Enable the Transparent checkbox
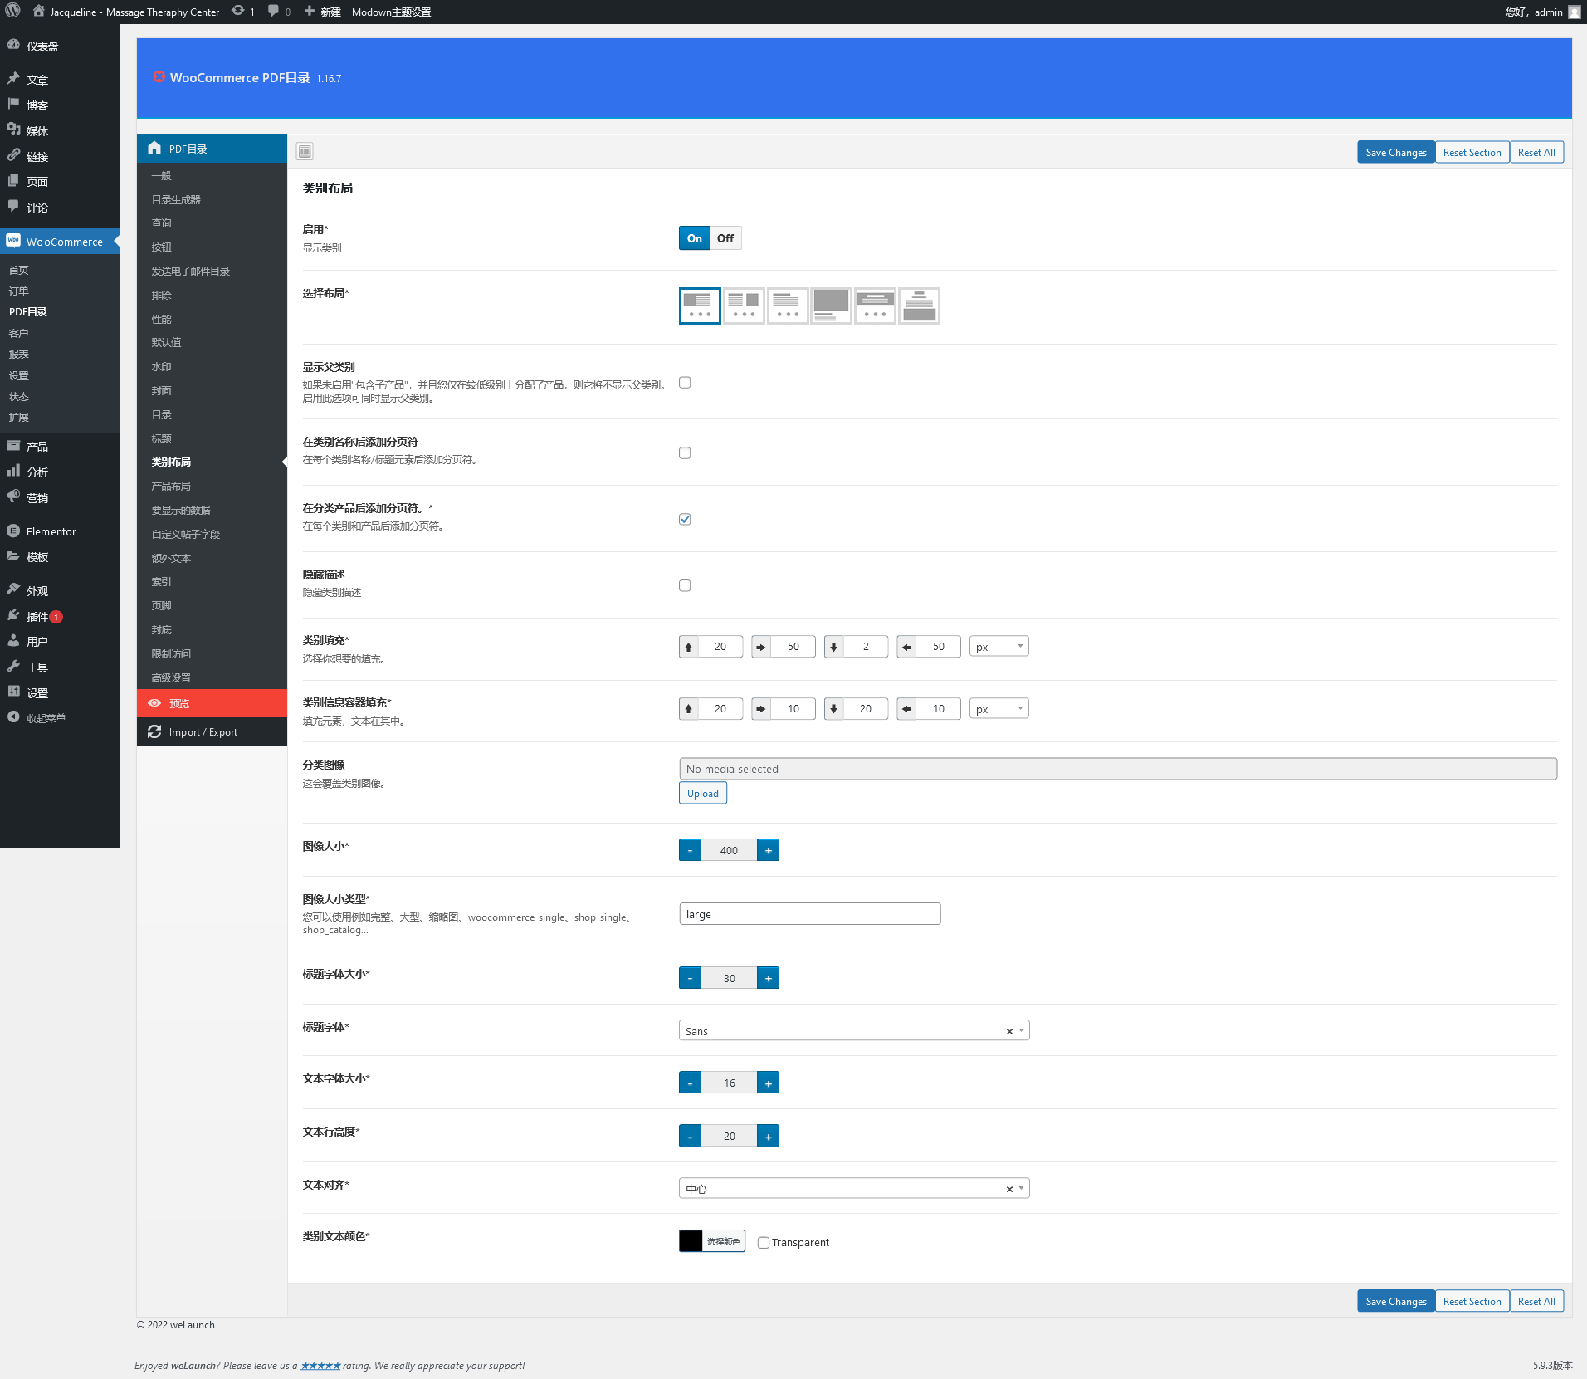This screenshot has height=1379, width=1587. point(764,1243)
